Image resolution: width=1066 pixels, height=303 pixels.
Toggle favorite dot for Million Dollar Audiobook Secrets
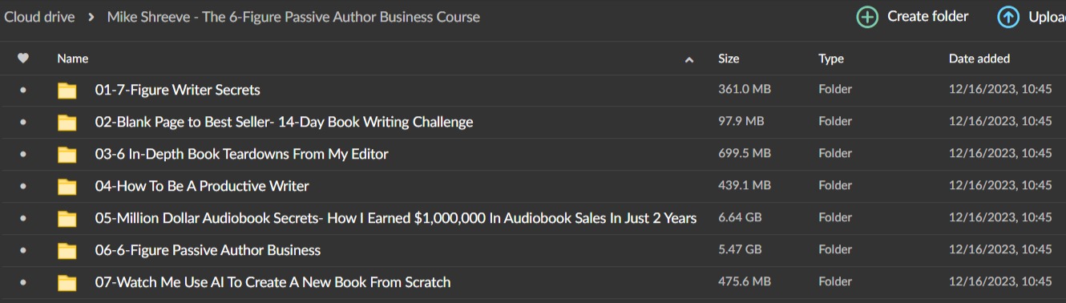click(x=22, y=218)
